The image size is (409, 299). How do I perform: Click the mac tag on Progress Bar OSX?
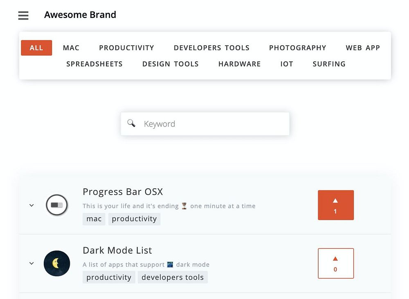(94, 219)
